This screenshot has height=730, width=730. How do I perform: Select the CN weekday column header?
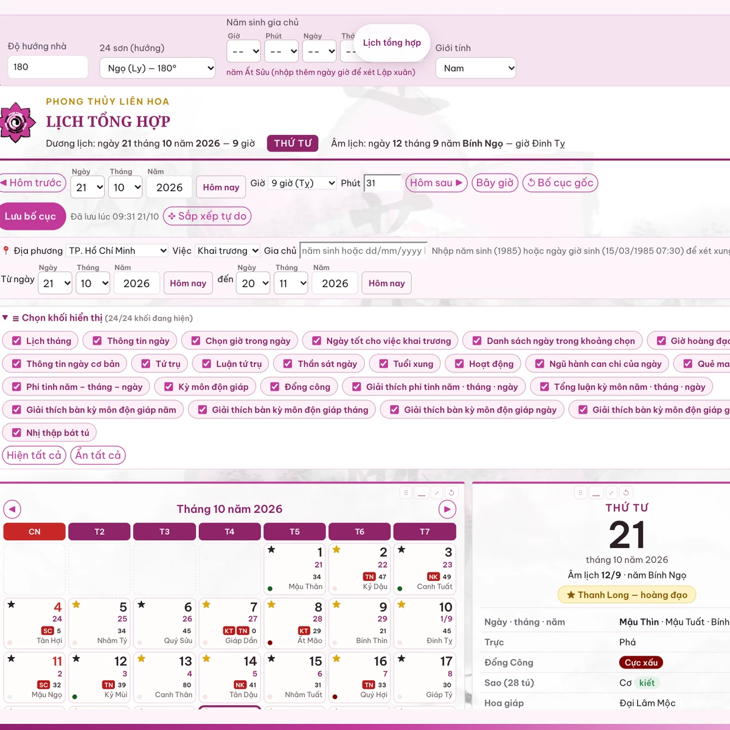[35, 532]
